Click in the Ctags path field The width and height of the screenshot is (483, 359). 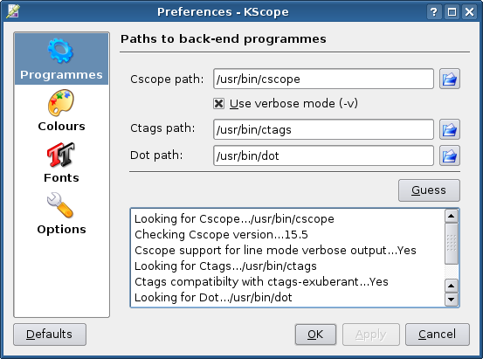pyautogui.click(x=323, y=129)
